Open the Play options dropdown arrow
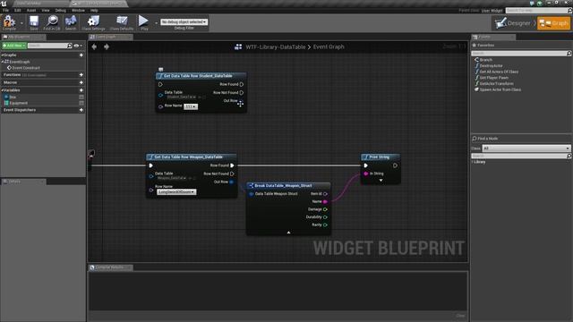Viewport: 573px width, 322px height. 156,22
